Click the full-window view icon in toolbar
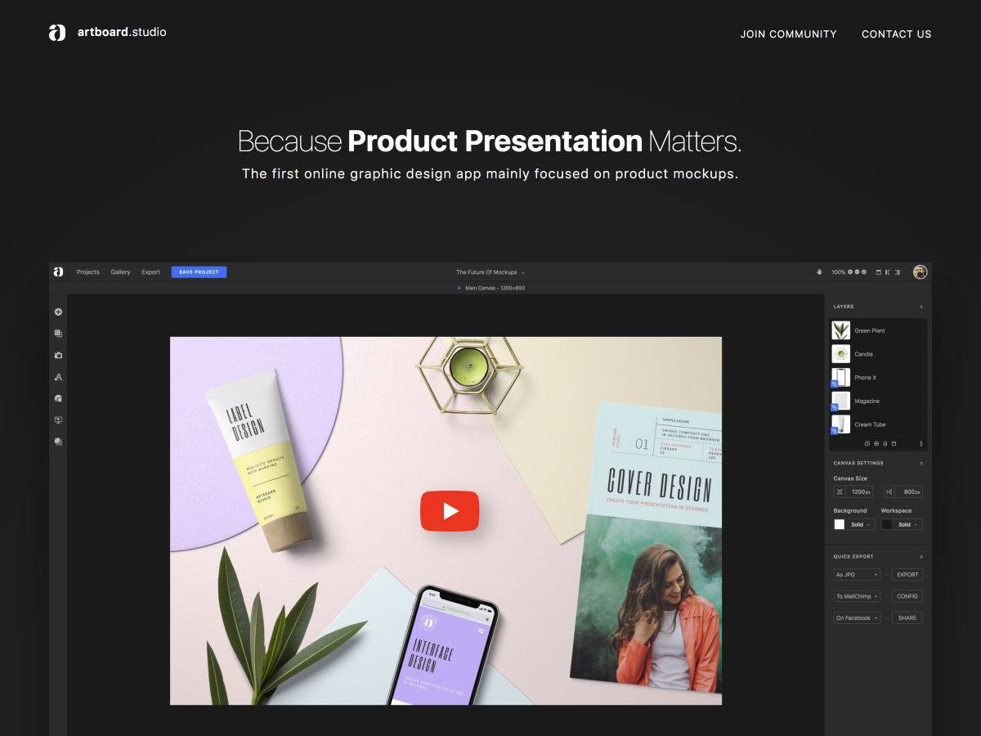This screenshot has width=981, height=736. pyautogui.click(x=879, y=272)
